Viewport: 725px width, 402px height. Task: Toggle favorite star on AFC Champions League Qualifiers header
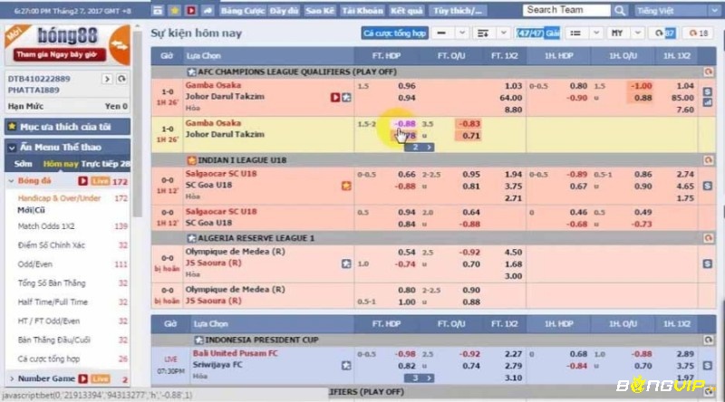tap(191, 71)
